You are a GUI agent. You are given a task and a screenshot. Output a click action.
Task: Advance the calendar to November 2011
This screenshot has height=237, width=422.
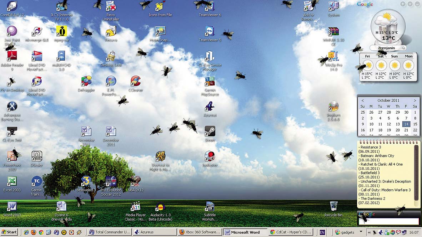pos(415,100)
